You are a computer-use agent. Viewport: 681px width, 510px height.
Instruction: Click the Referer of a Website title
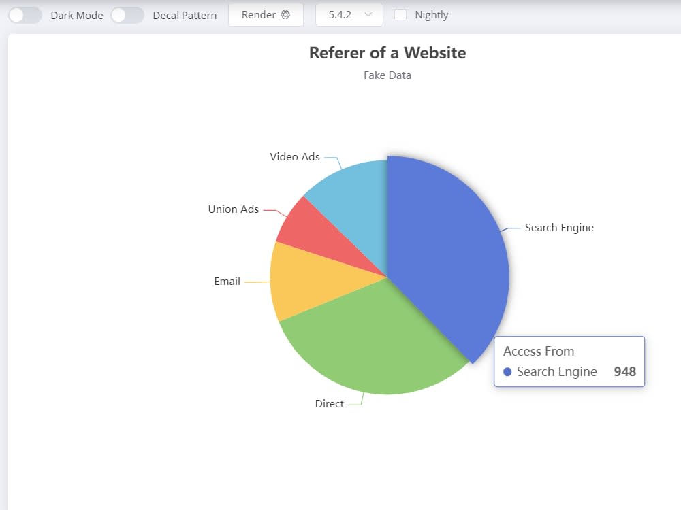tap(387, 52)
